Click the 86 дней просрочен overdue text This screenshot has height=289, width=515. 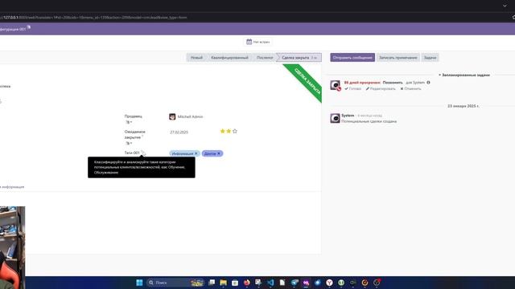tap(362, 83)
